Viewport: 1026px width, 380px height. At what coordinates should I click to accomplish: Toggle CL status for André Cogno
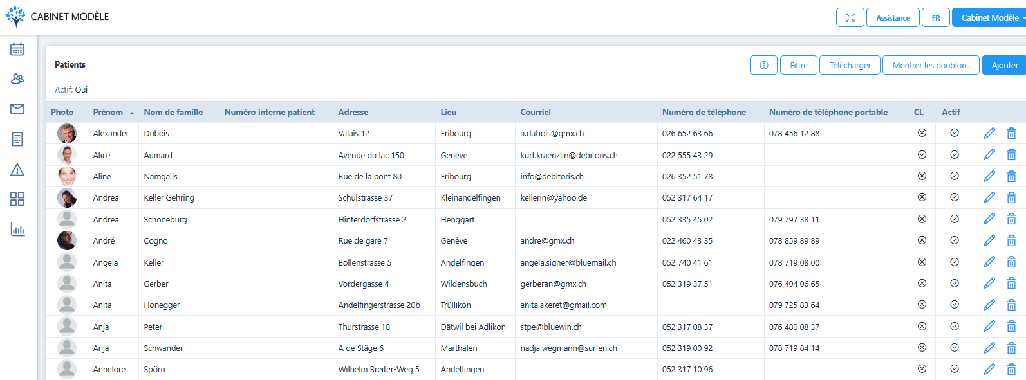pos(922,240)
